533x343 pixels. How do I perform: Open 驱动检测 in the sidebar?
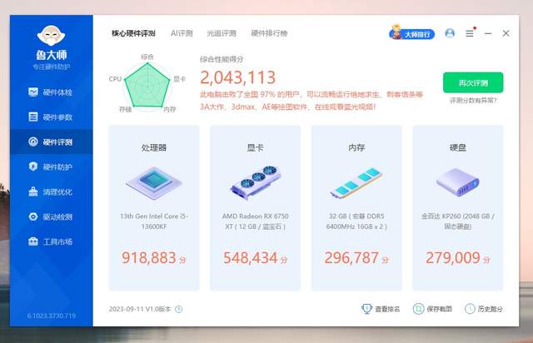tap(50, 216)
